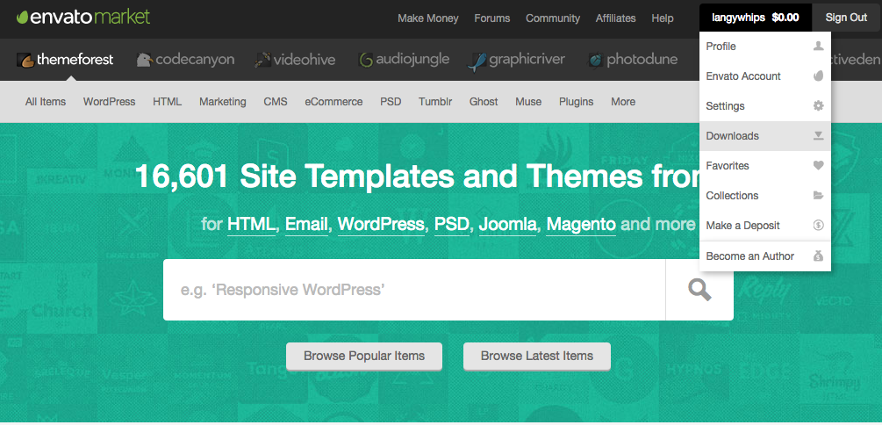Screen dimensions: 882x425
Task: Click the heart icon beside Favorites
Action: pos(819,165)
